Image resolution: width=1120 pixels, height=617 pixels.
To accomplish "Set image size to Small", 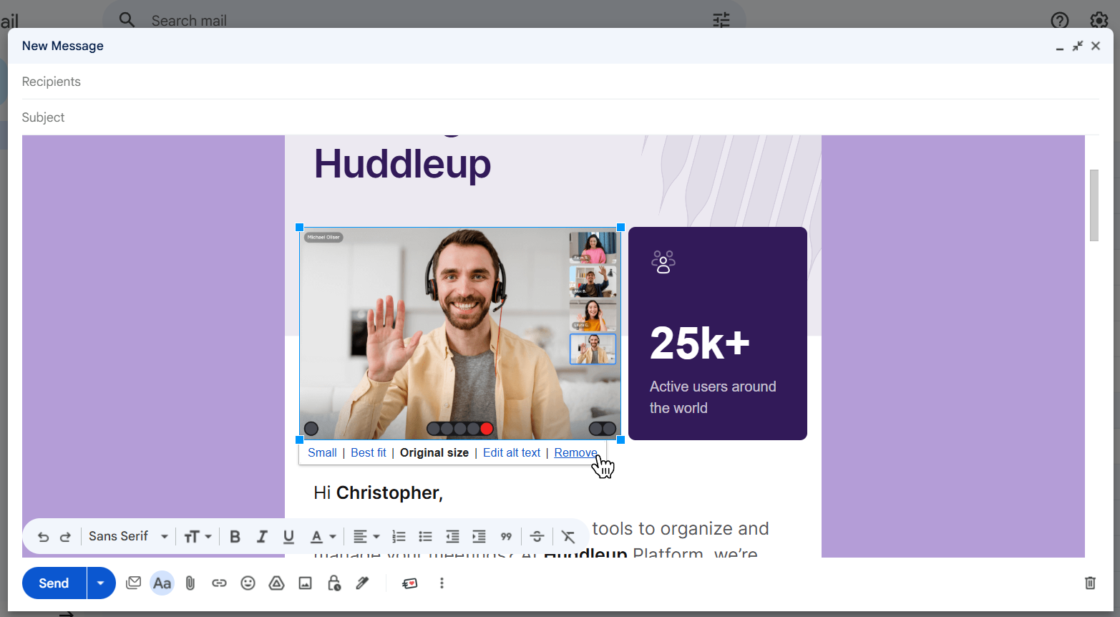I will click(322, 453).
